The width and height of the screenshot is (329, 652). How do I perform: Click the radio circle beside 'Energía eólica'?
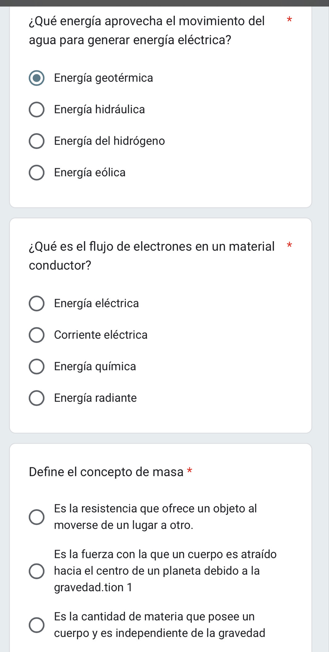tap(36, 173)
